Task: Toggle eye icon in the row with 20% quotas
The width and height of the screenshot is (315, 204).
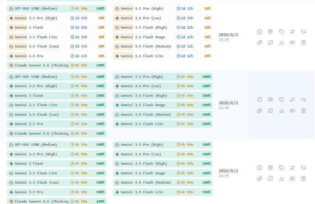Action: click(292, 42)
